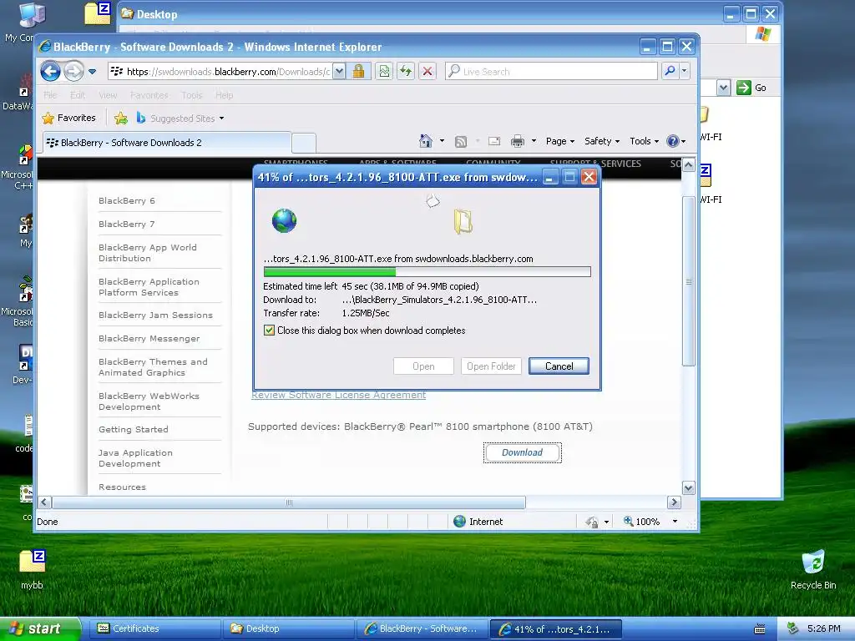Click the folder icon in download dialog
Image resolution: width=855 pixels, height=641 pixels.
[x=463, y=221]
